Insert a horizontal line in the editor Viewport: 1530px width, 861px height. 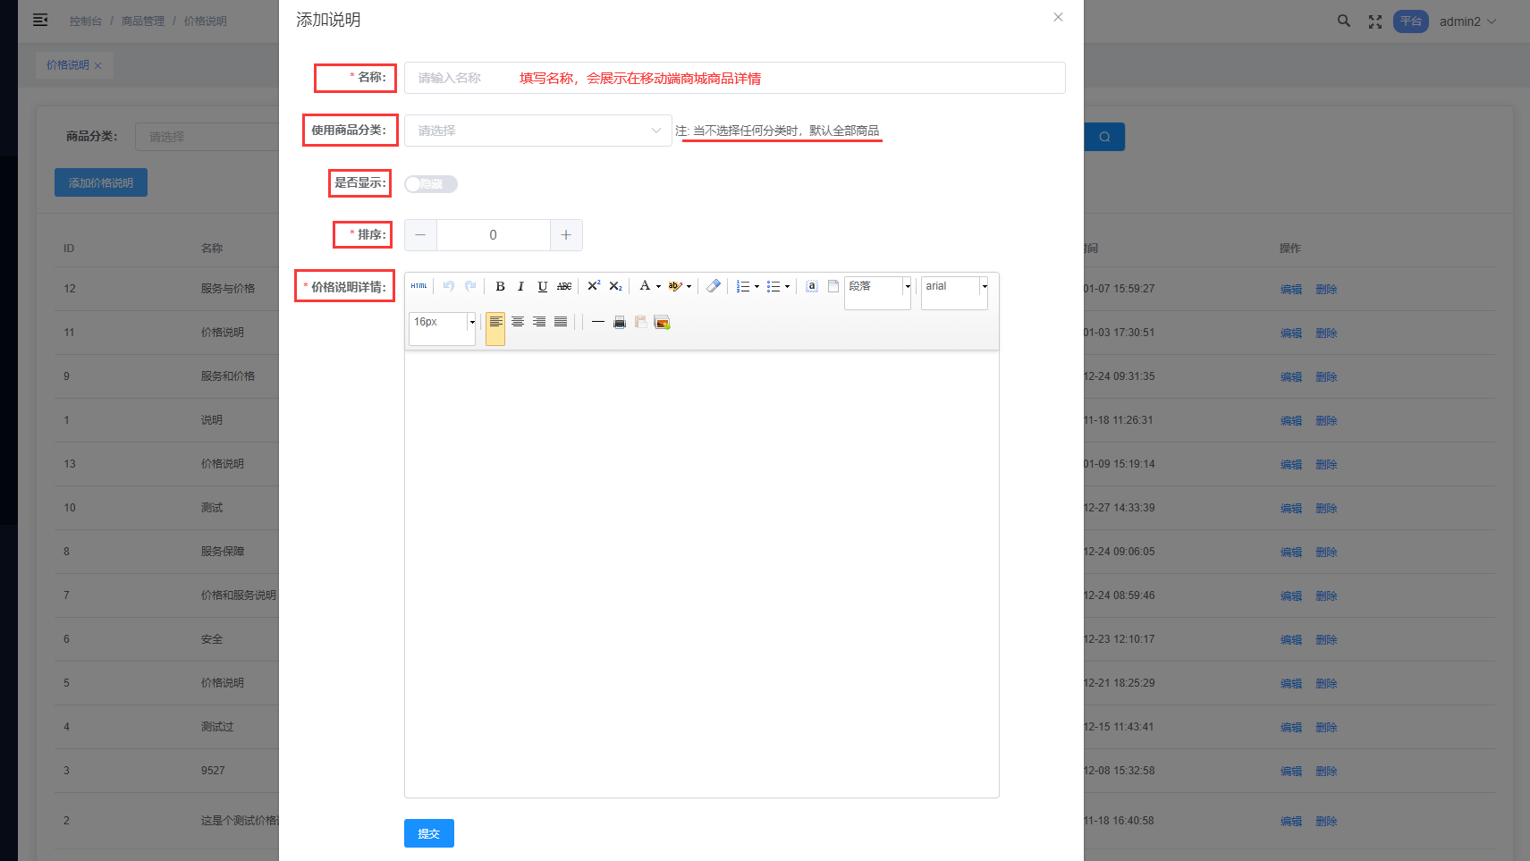pos(597,322)
